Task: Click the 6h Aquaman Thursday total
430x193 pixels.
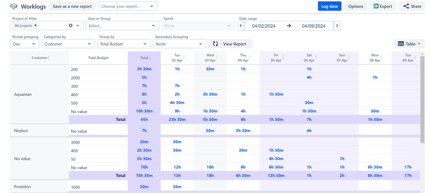Action: (243, 119)
